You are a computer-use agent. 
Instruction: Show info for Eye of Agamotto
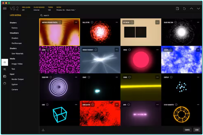[176, 104]
